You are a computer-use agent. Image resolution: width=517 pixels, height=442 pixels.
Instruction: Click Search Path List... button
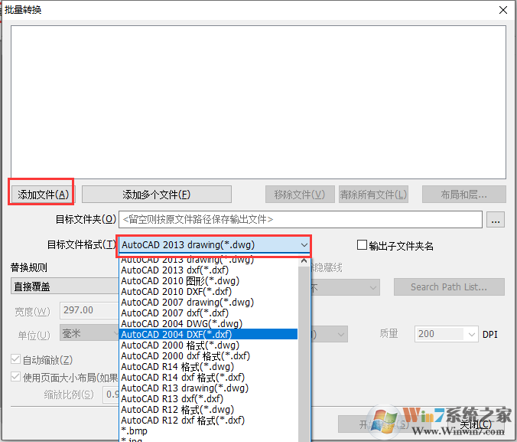(449, 287)
